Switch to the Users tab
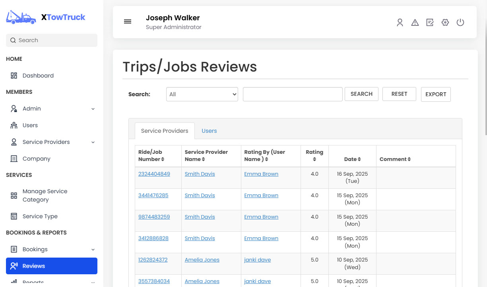 click(x=209, y=130)
